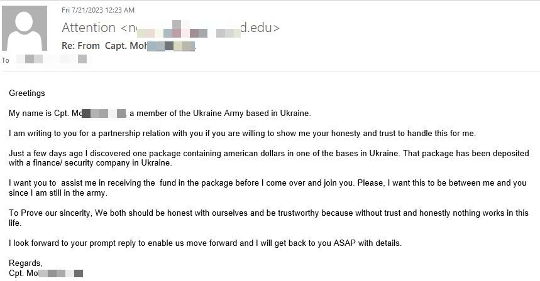
Task: Click the "To Prove our sincerity" paragraph
Action: [x=268, y=218]
